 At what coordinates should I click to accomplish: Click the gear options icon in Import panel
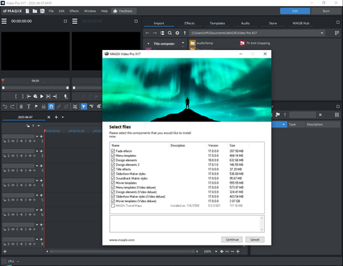[x=177, y=33]
